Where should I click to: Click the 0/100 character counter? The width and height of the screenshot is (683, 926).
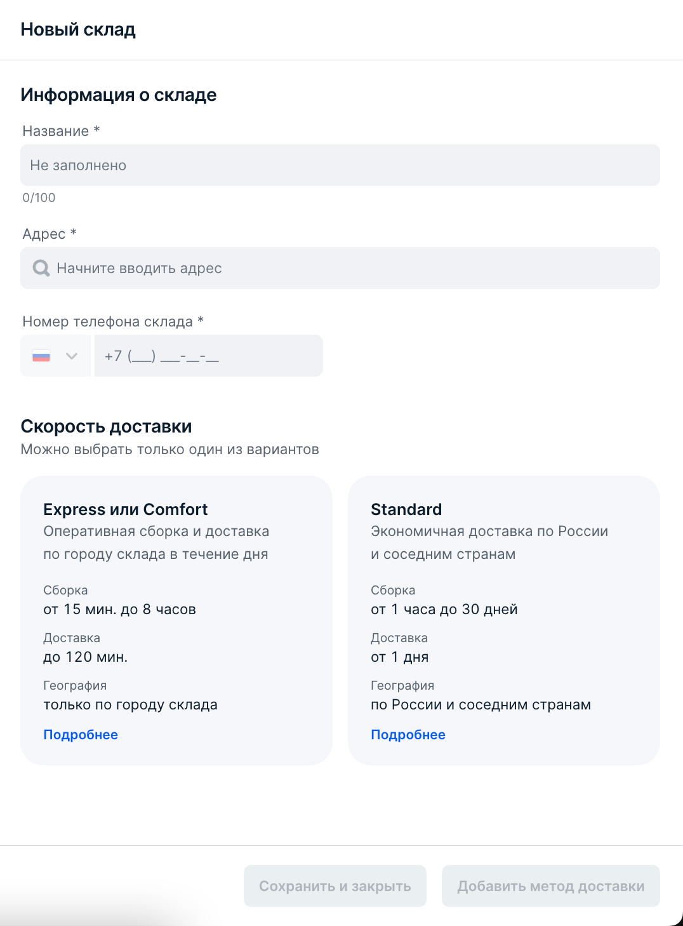39,198
